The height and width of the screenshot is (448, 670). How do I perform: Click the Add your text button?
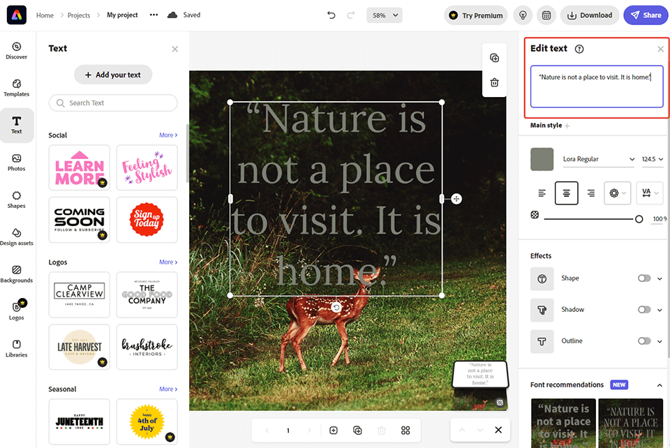[x=113, y=75]
